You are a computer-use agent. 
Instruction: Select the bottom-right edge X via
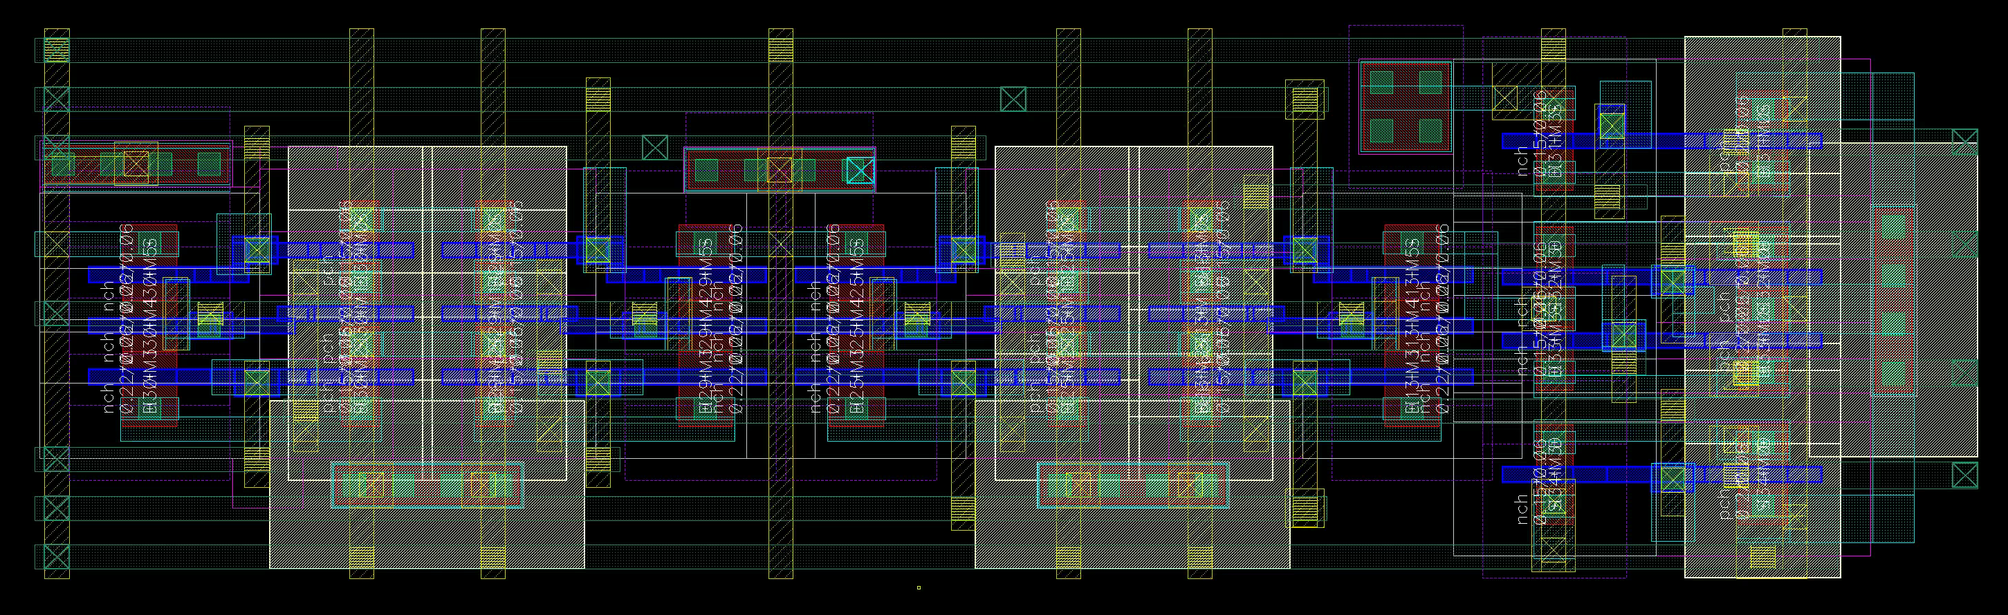tap(1964, 475)
